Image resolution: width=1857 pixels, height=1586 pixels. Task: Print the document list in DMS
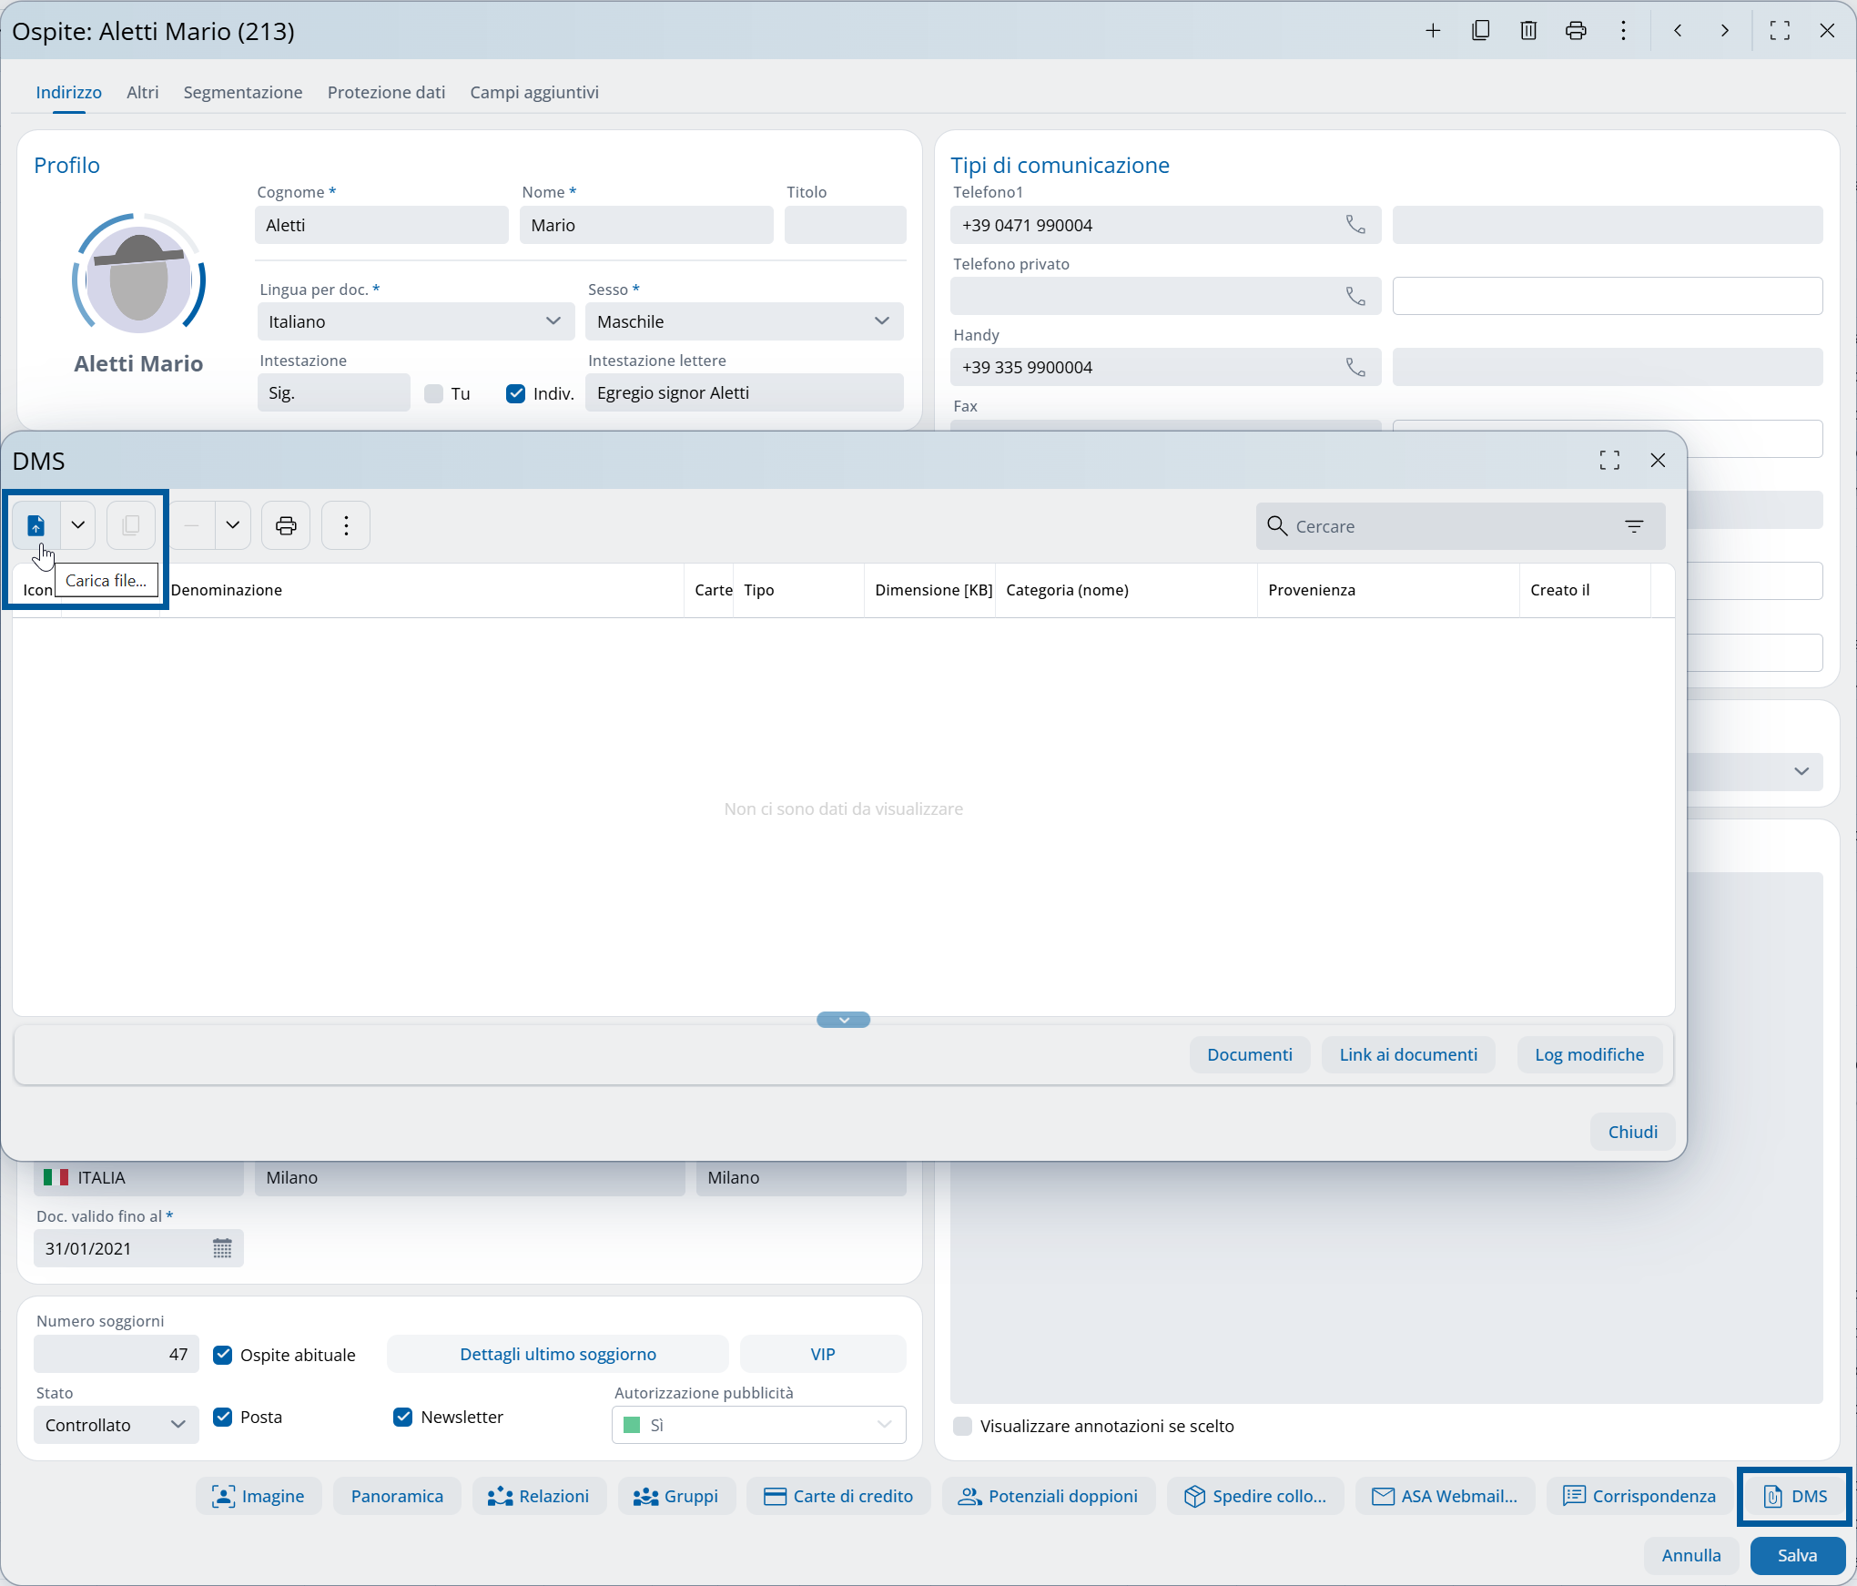coord(285,525)
